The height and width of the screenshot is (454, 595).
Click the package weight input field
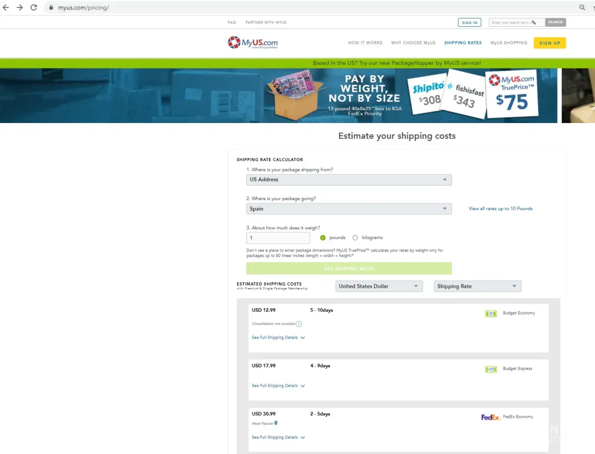tap(278, 238)
